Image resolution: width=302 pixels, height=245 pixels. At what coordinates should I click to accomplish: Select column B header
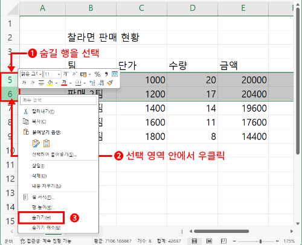pos(91,8)
